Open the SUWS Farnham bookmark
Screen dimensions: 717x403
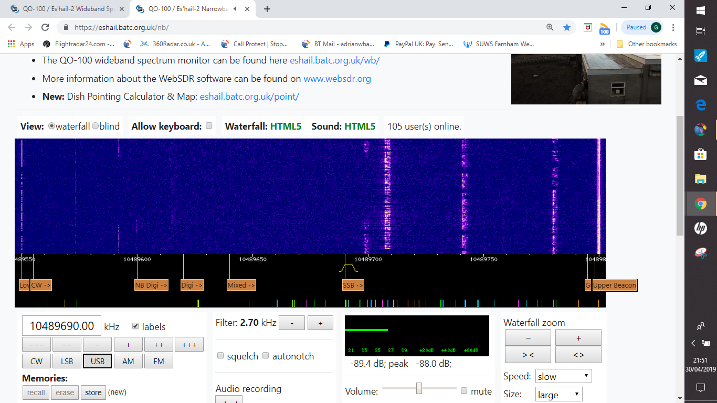499,44
